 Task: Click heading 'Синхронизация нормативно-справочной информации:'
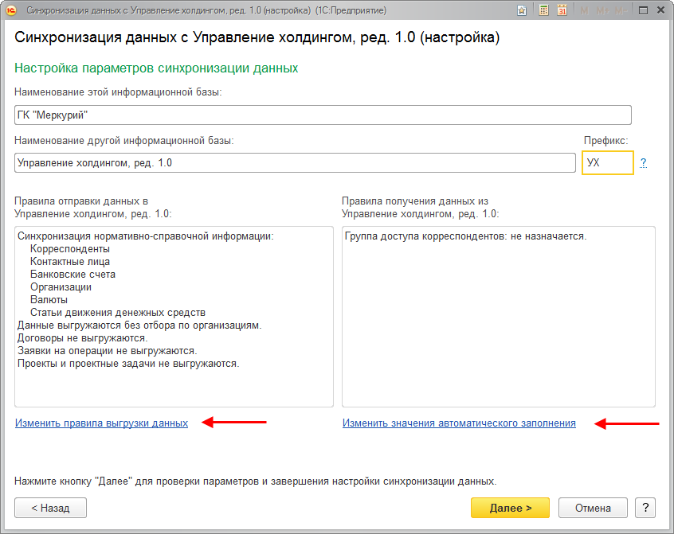(x=146, y=236)
